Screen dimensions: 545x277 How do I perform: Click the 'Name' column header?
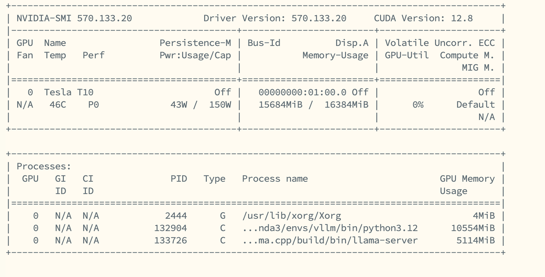[x=55, y=43]
